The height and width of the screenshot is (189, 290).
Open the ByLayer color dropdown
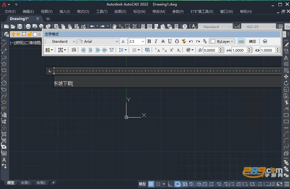(223, 42)
